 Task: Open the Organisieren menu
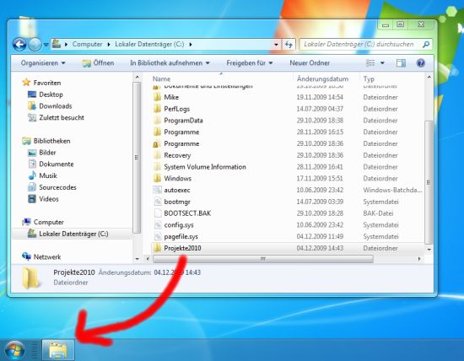tap(43, 63)
